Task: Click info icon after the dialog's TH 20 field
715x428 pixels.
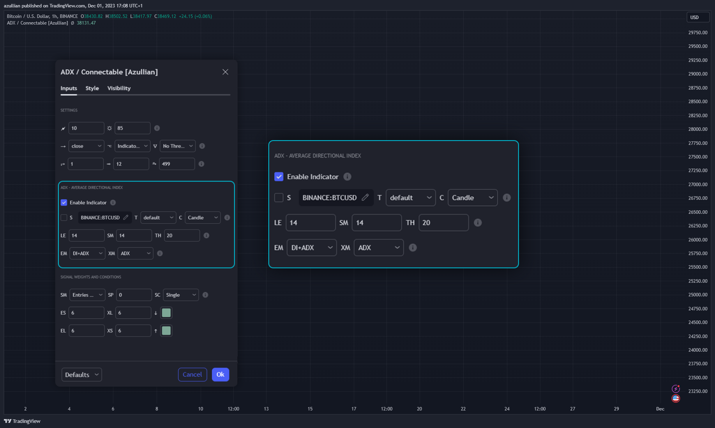Action: [207, 236]
